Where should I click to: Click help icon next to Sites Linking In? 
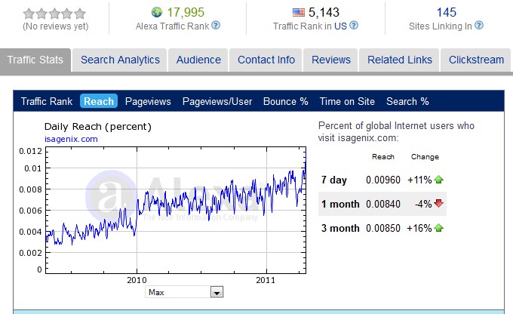[480, 26]
